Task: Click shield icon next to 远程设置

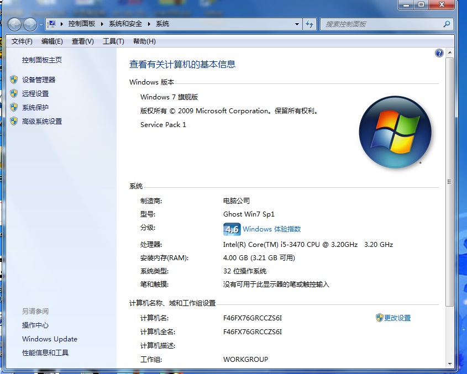Action: tap(14, 93)
